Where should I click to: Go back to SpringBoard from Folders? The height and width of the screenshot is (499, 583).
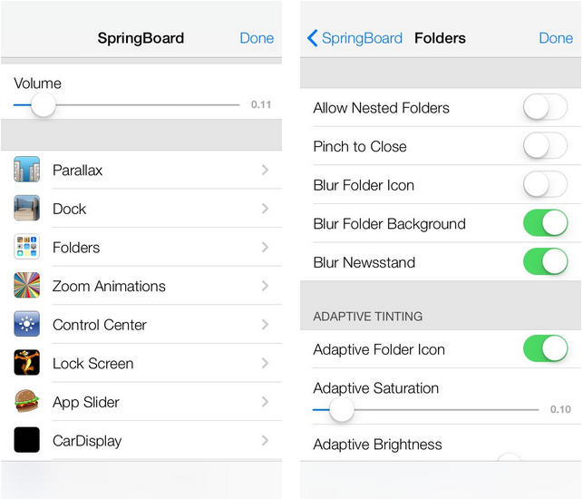click(355, 38)
